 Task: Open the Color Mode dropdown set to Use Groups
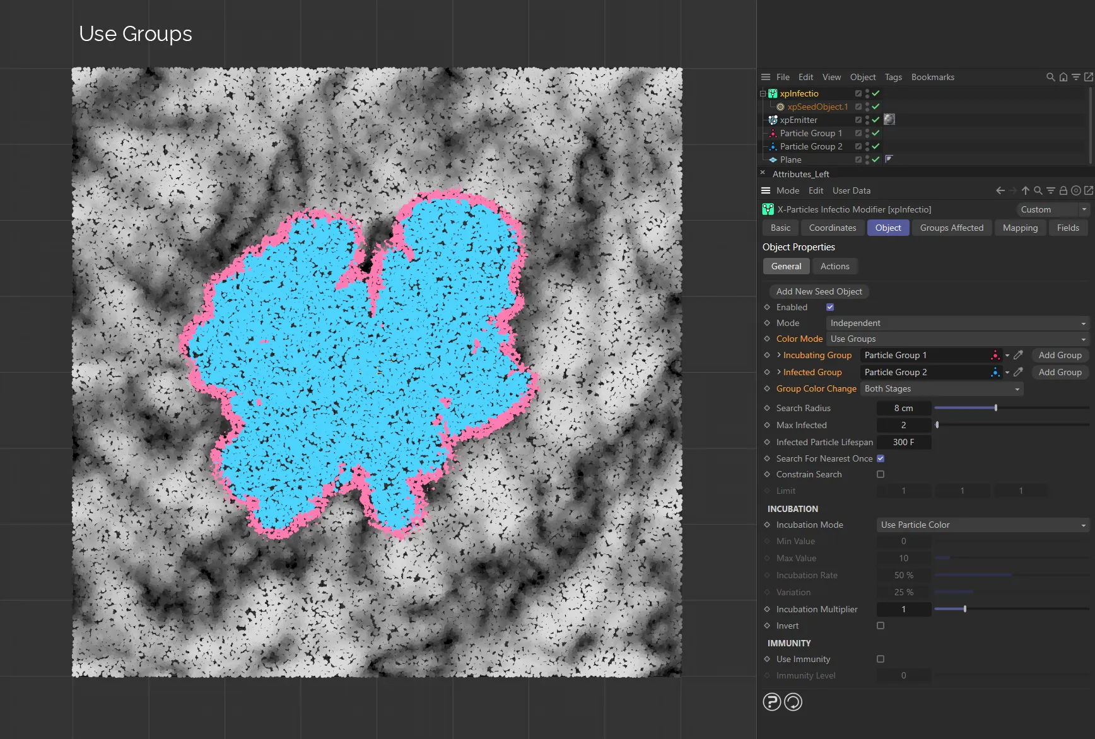pyautogui.click(x=956, y=339)
